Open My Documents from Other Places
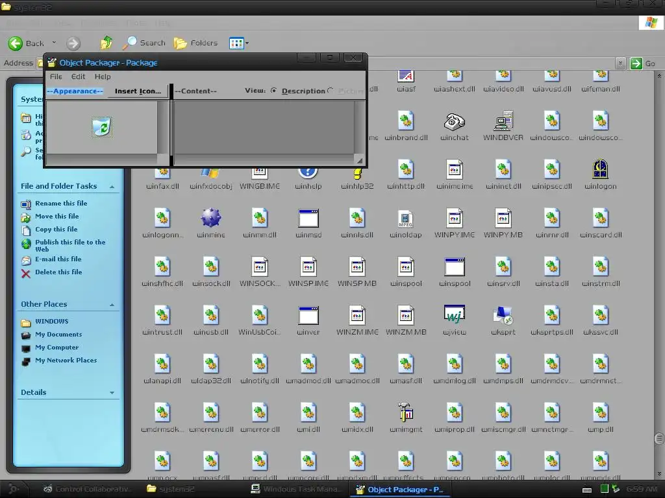This screenshot has width=665, height=498. pos(58,335)
